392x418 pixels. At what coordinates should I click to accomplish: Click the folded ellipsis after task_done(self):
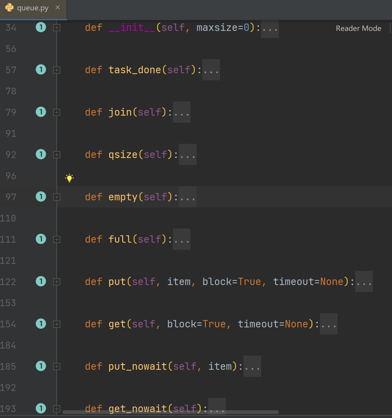click(211, 70)
